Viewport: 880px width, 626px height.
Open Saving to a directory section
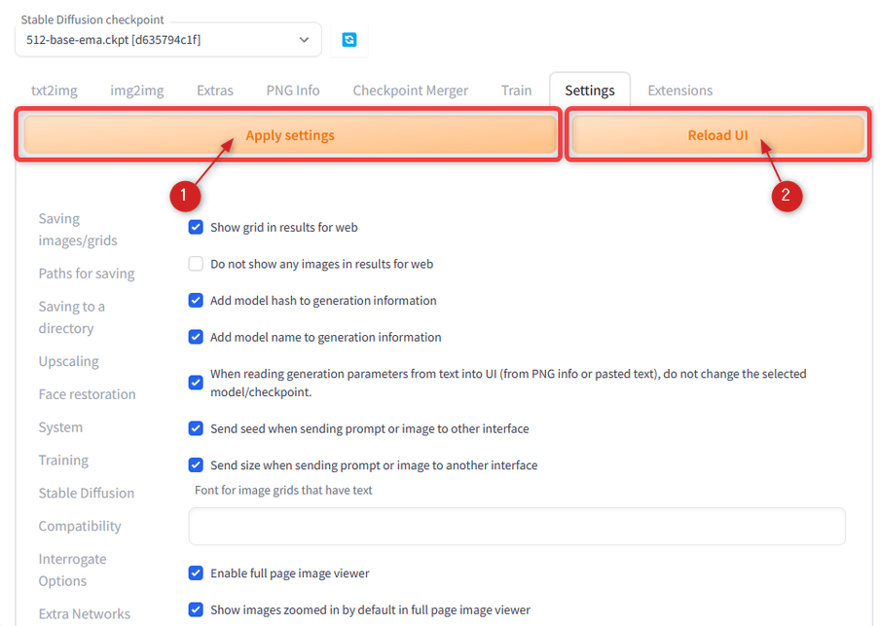(x=72, y=317)
